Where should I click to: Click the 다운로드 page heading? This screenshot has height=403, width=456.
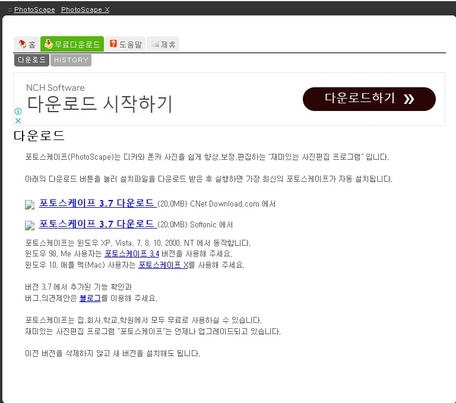click(39, 136)
